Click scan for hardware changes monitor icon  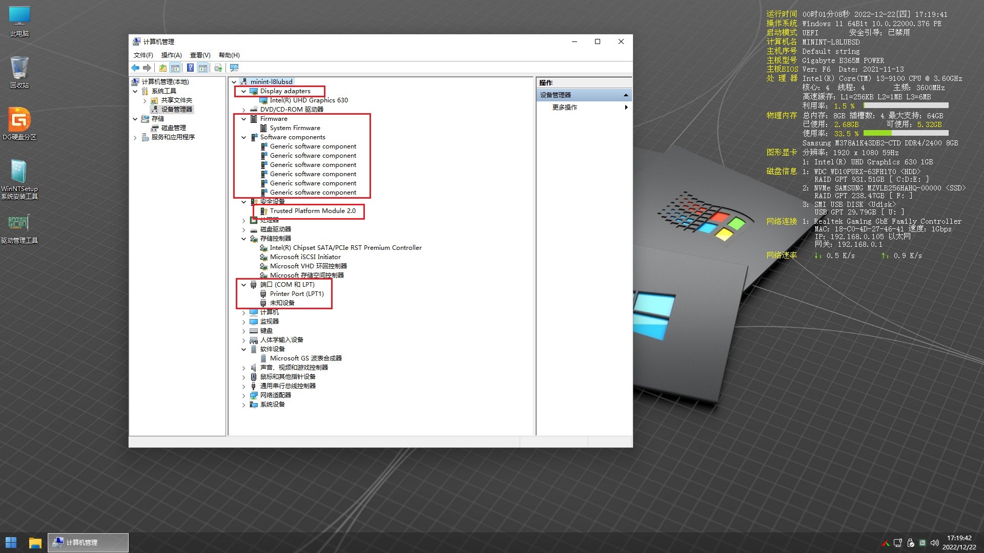click(x=234, y=68)
